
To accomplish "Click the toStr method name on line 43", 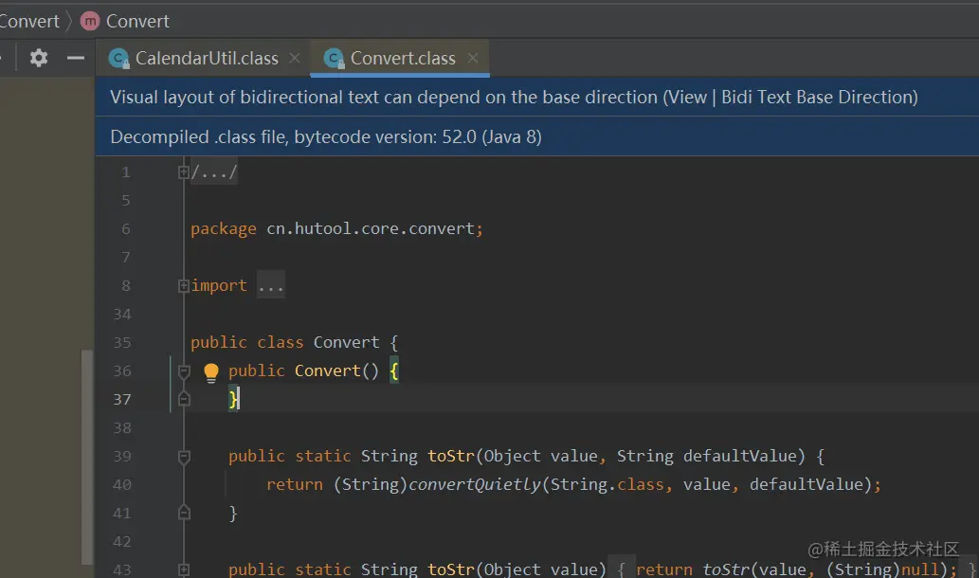I will tap(451, 569).
